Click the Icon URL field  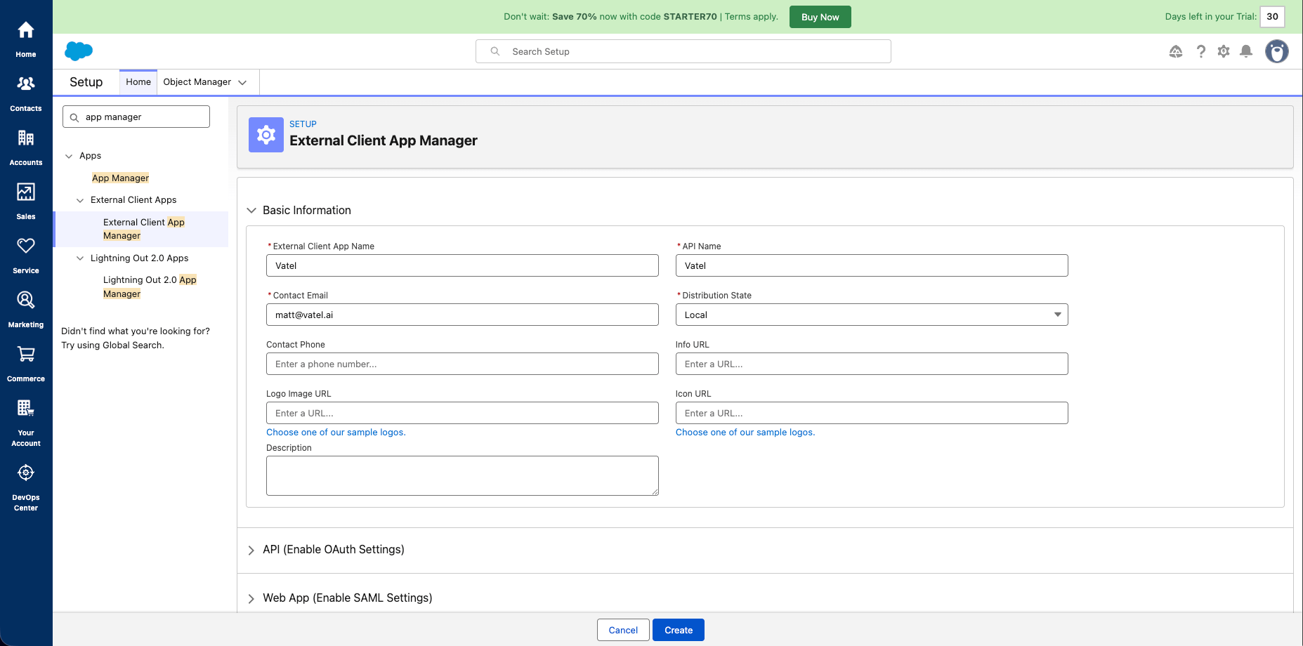872,413
